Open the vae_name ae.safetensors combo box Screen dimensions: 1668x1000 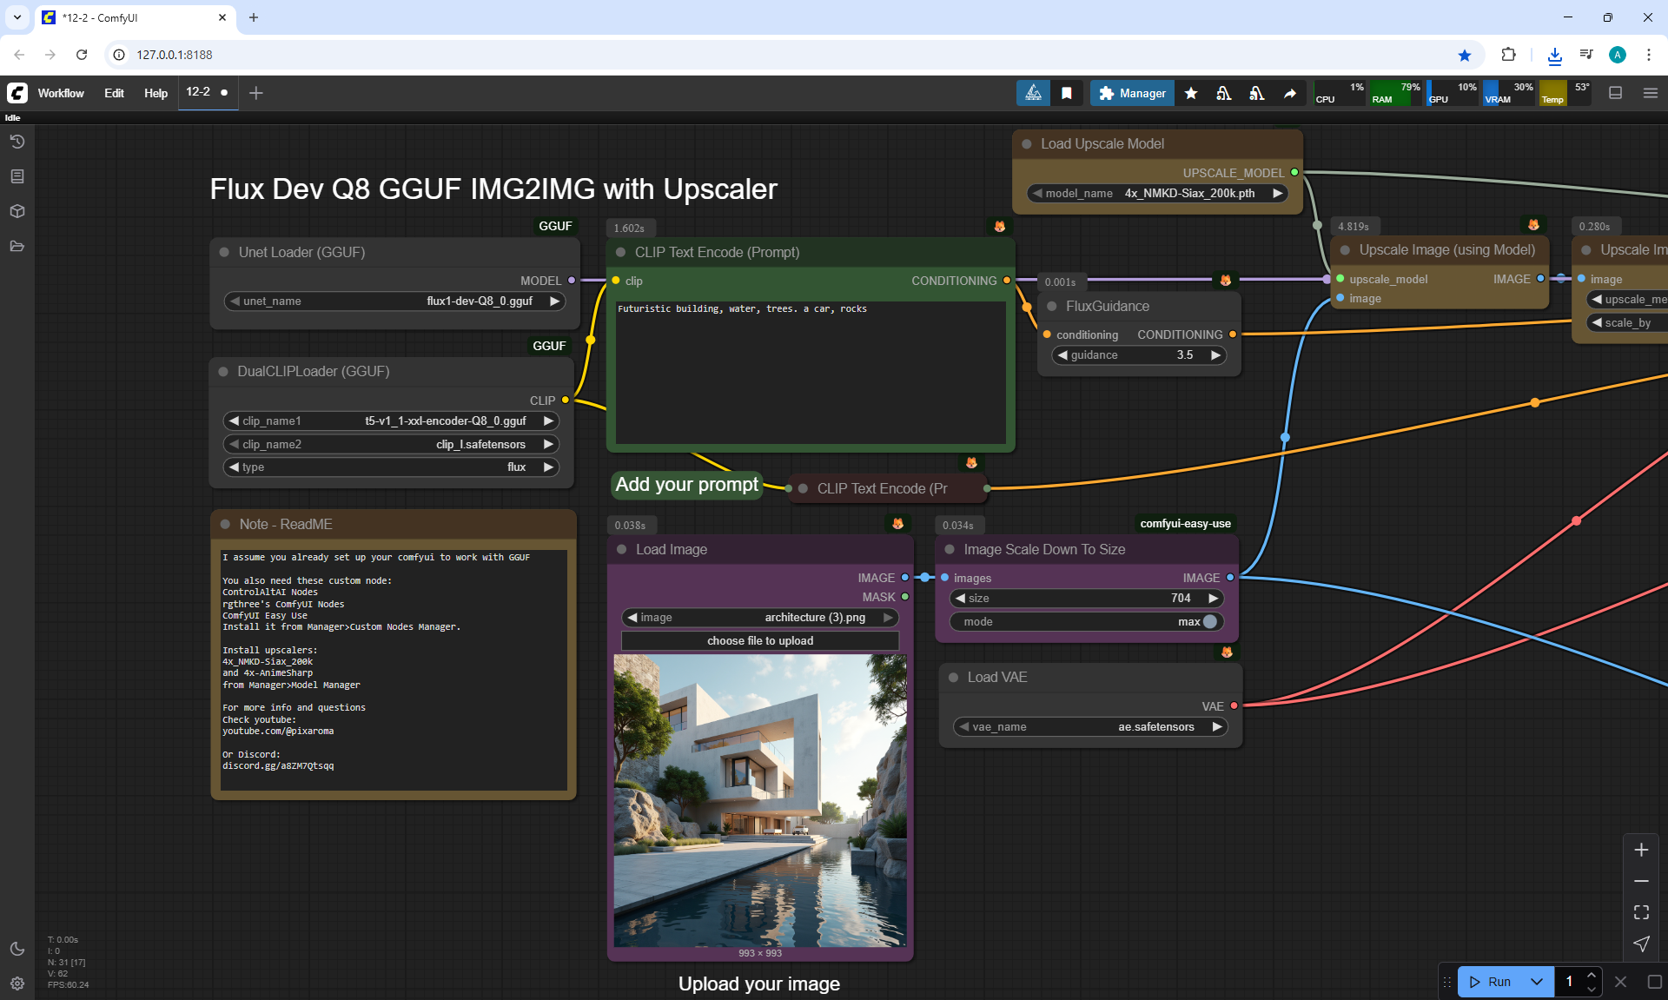pyautogui.click(x=1090, y=726)
